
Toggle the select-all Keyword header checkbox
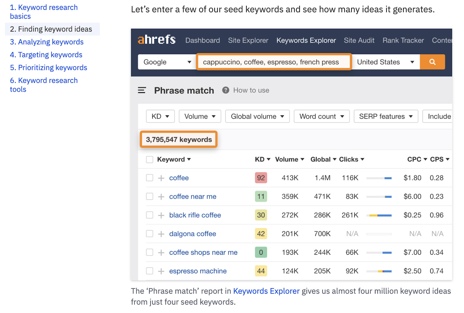(150, 160)
